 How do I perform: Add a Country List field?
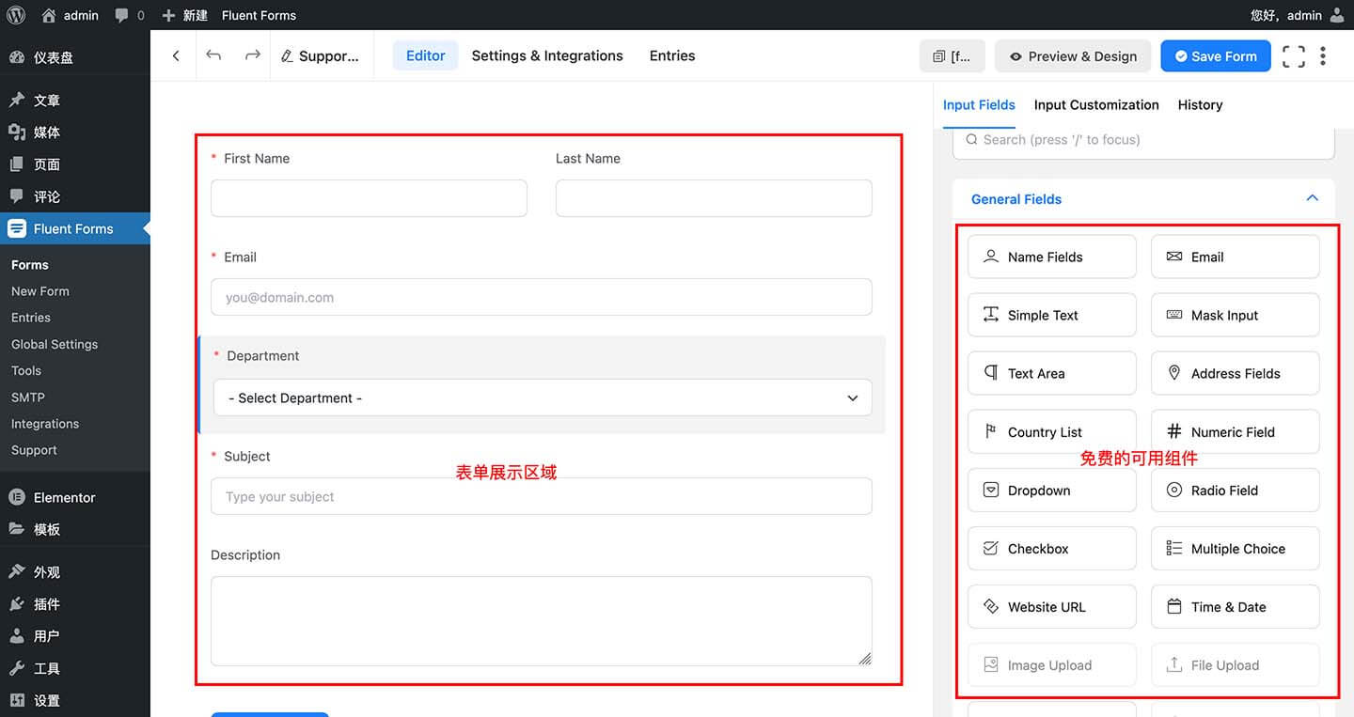tap(1052, 431)
